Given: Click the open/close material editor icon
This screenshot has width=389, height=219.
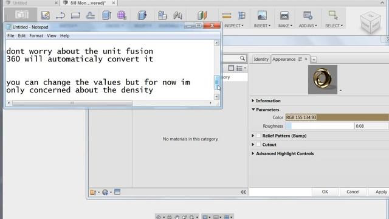Looking at the screenshot, I should 117,192.
